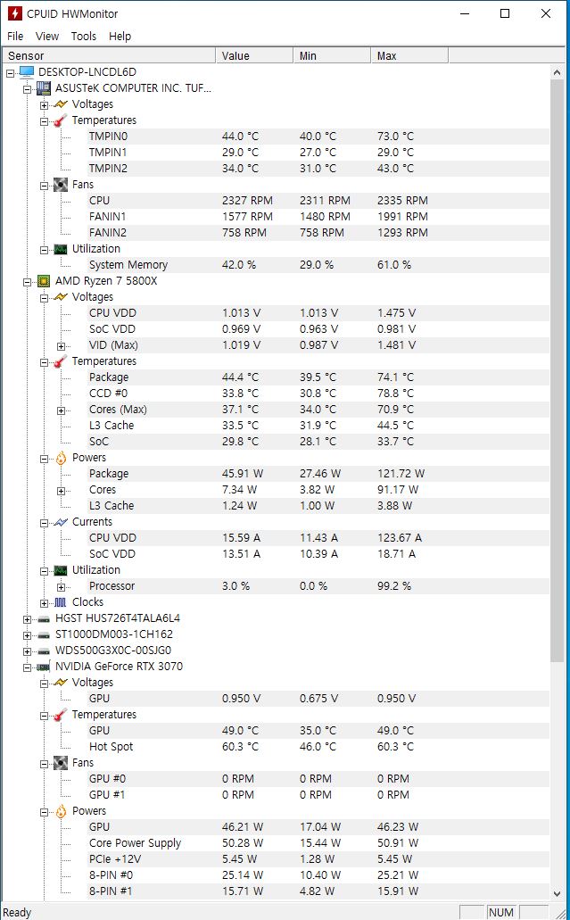Collapse the ASUSTeK COMPUTER INC. node
Image resolution: width=570 pixels, height=920 pixels.
(27, 89)
